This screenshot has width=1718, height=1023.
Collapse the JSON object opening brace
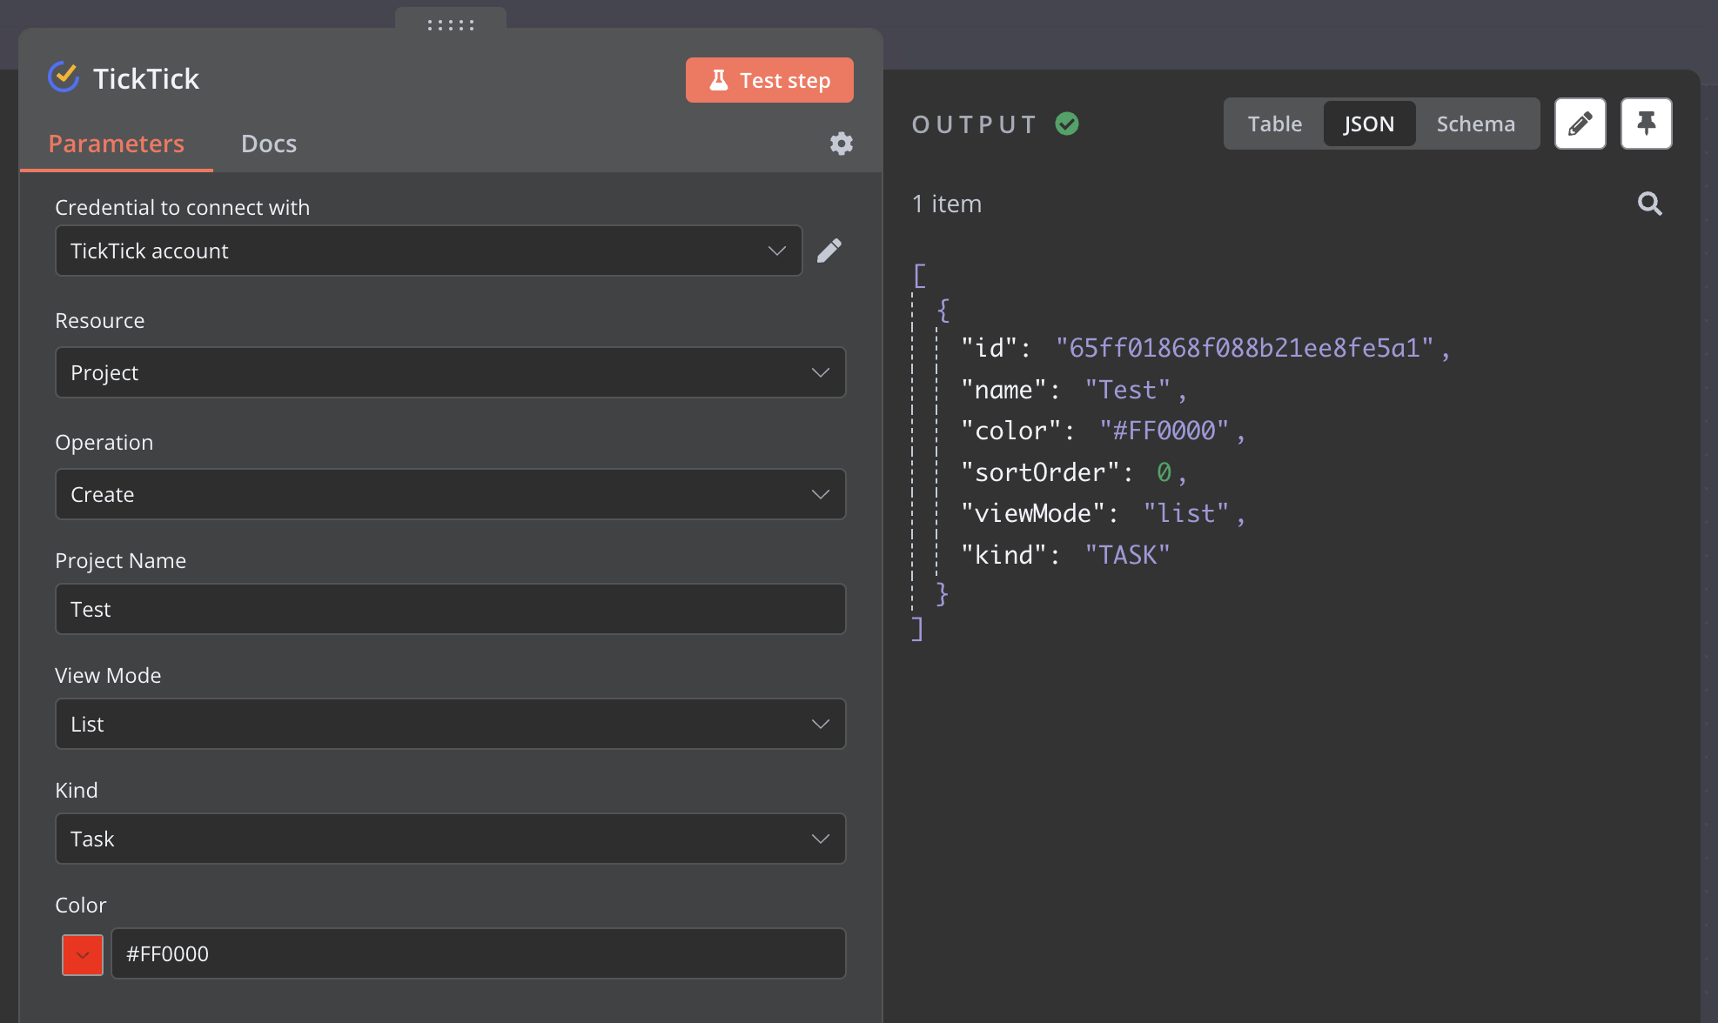click(943, 309)
